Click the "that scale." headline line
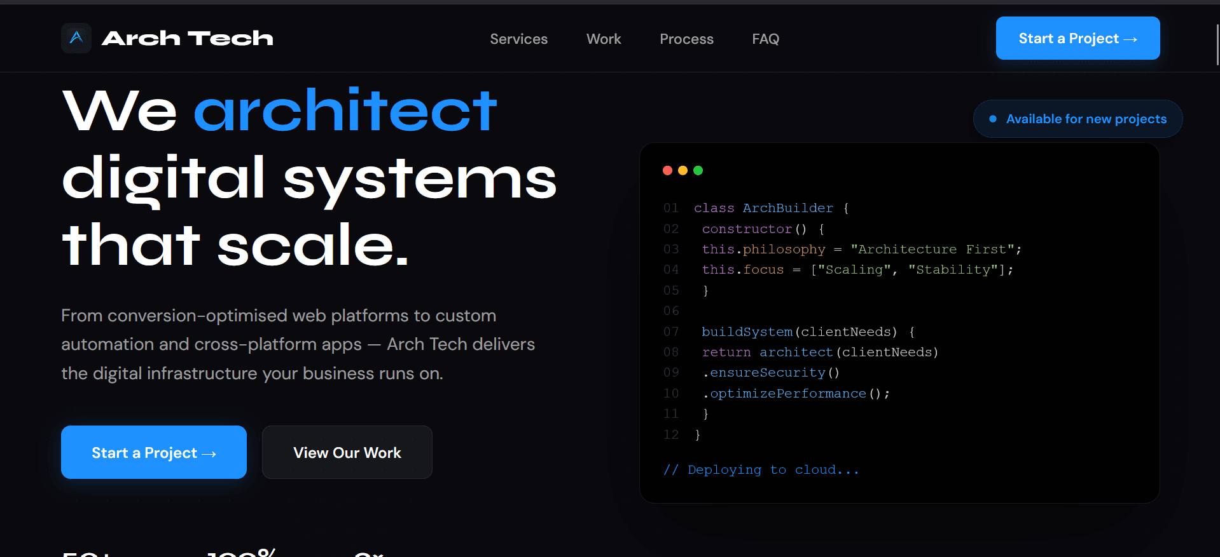The height and width of the screenshot is (557, 1220). tap(235, 245)
